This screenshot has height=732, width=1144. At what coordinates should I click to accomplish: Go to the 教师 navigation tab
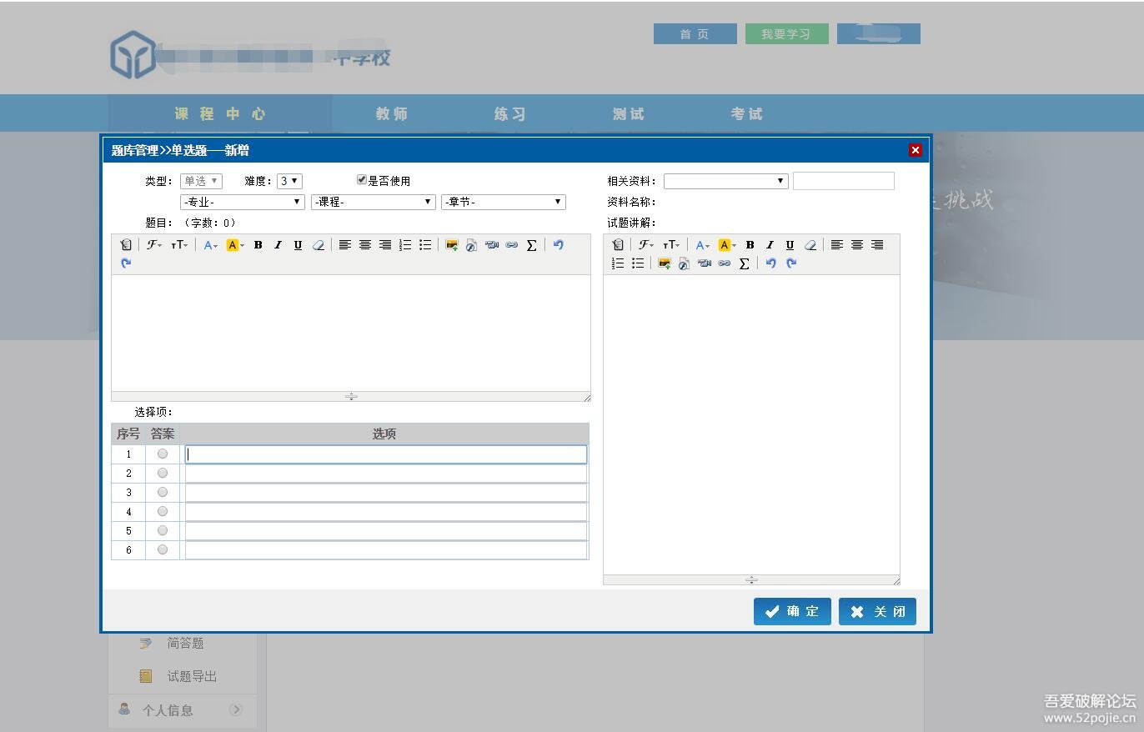(x=392, y=113)
